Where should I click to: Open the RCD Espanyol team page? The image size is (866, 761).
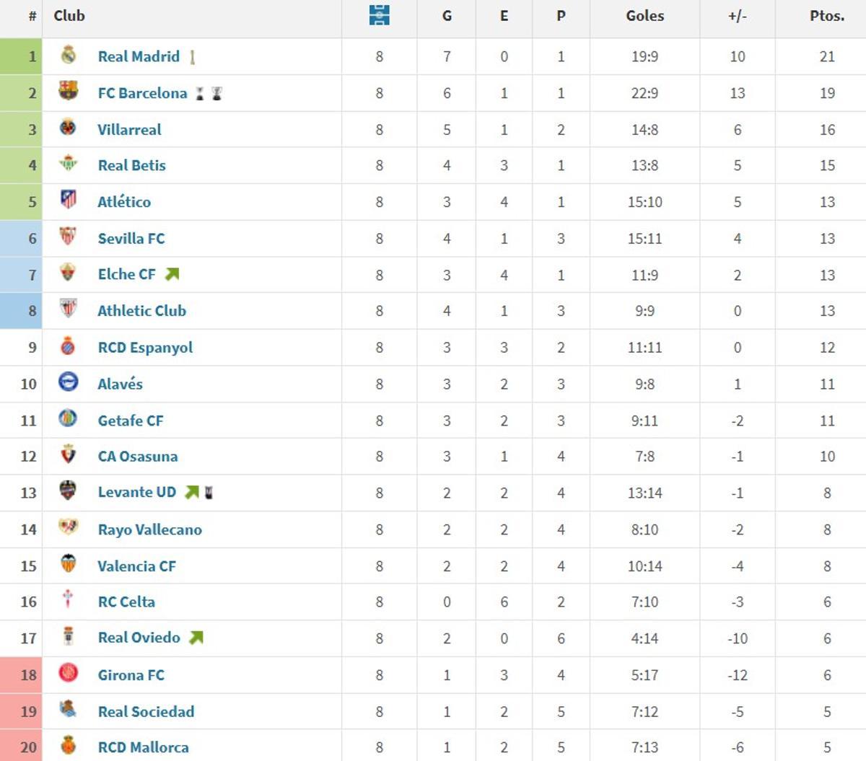[x=145, y=347]
